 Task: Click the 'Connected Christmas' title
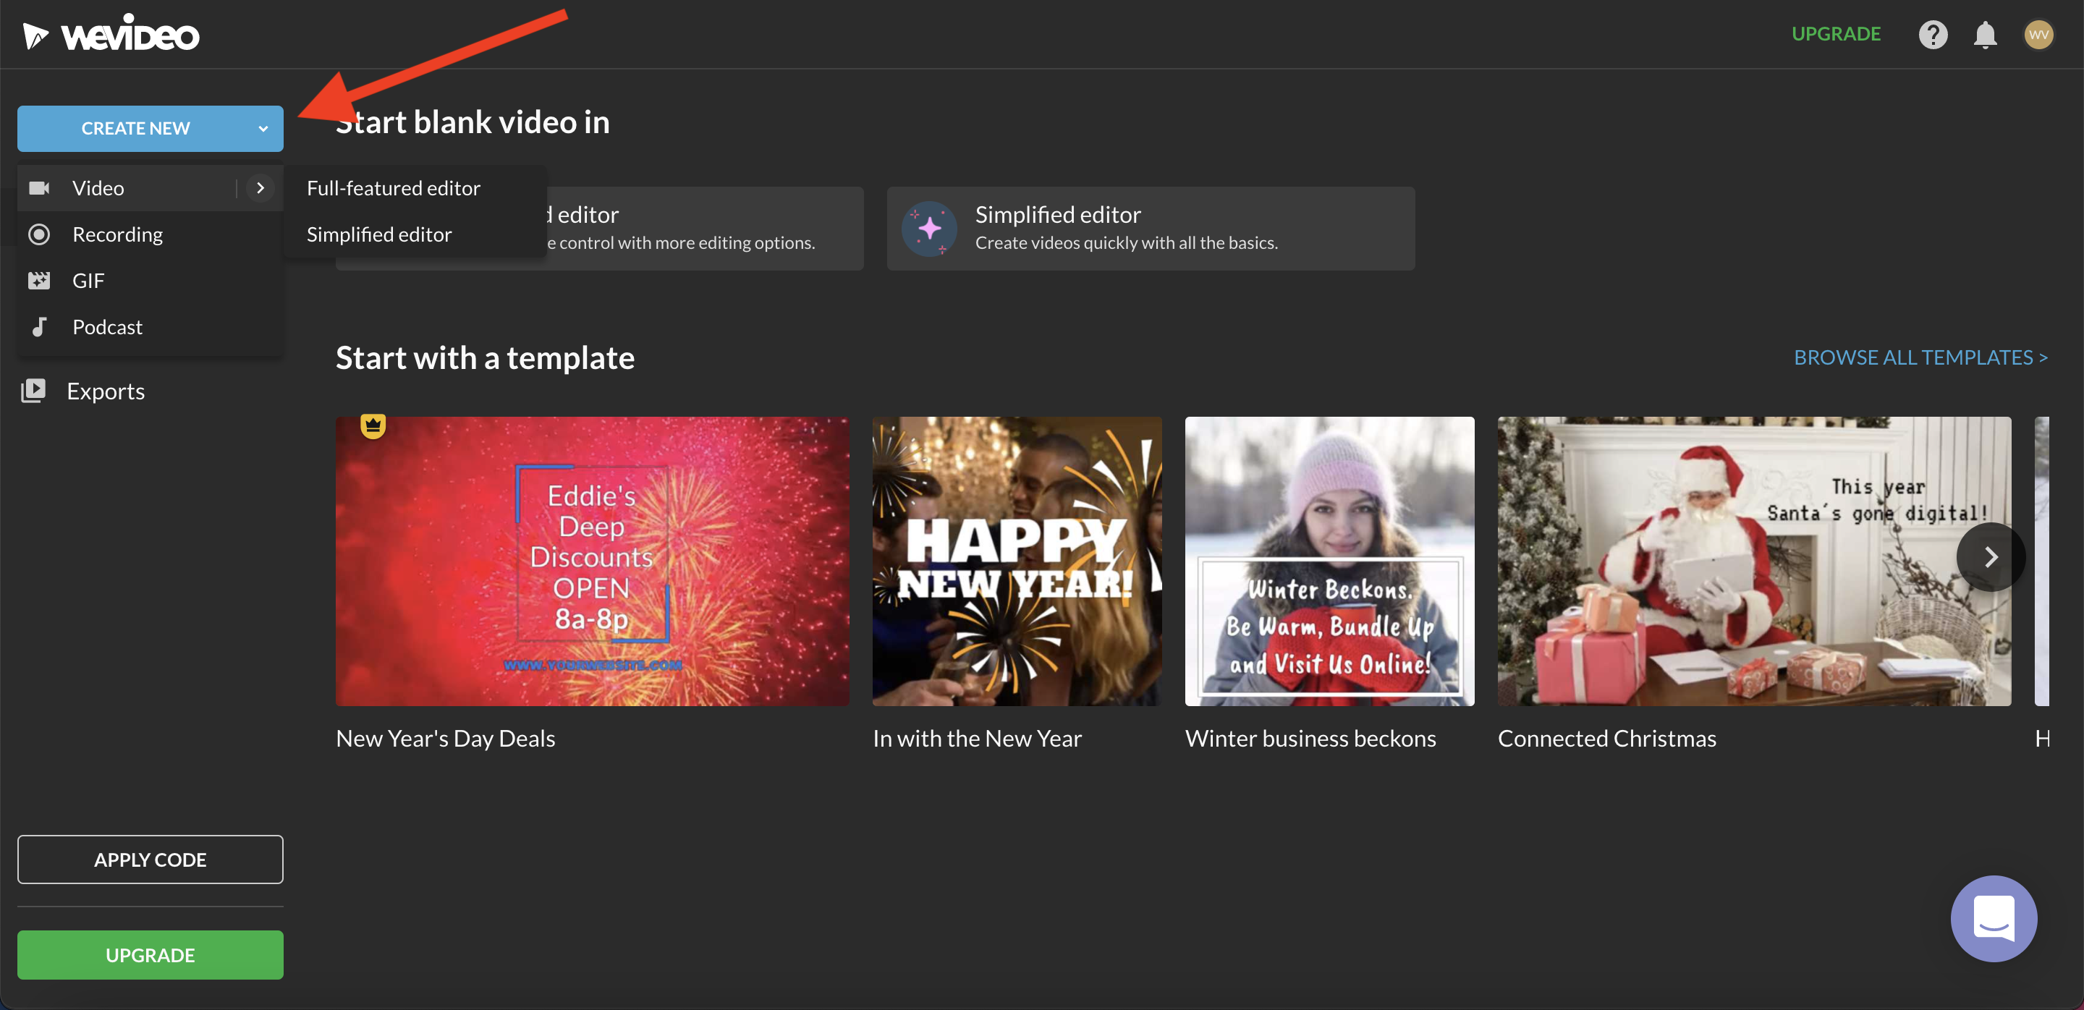1606,738
